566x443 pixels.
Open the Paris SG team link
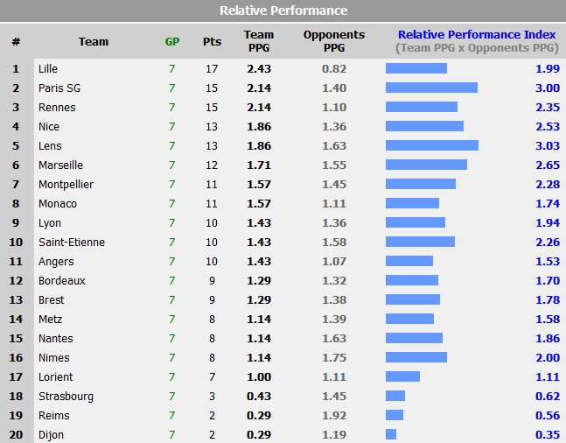(x=58, y=88)
